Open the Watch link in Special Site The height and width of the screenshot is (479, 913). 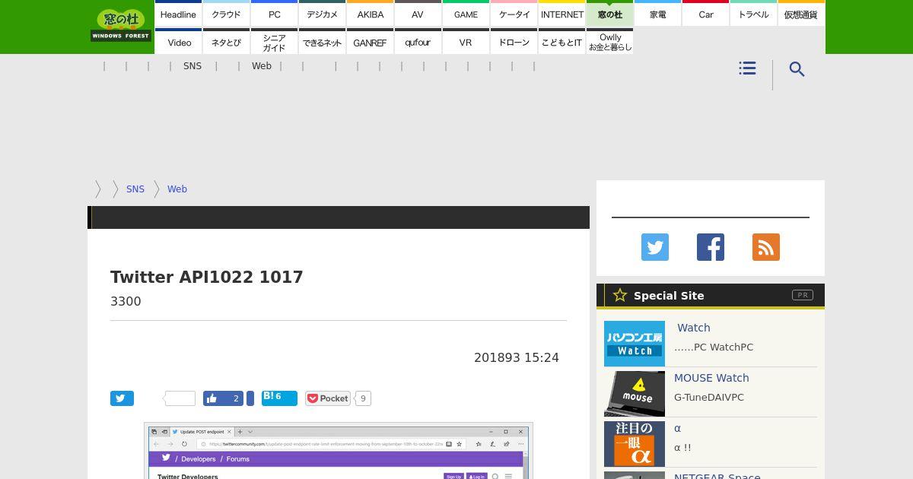(693, 328)
